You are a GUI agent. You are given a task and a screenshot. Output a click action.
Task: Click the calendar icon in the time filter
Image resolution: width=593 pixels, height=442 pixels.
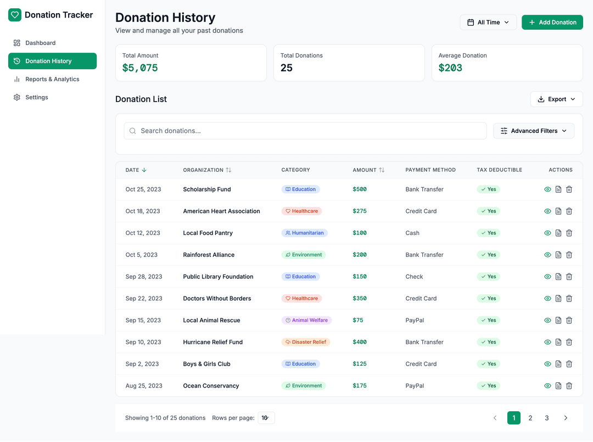coord(470,22)
